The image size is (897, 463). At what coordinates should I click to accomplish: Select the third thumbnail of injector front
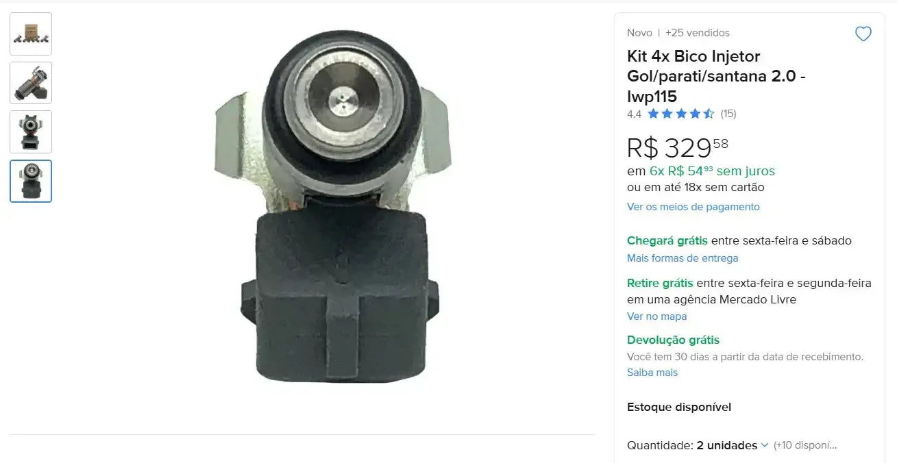click(x=31, y=132)
